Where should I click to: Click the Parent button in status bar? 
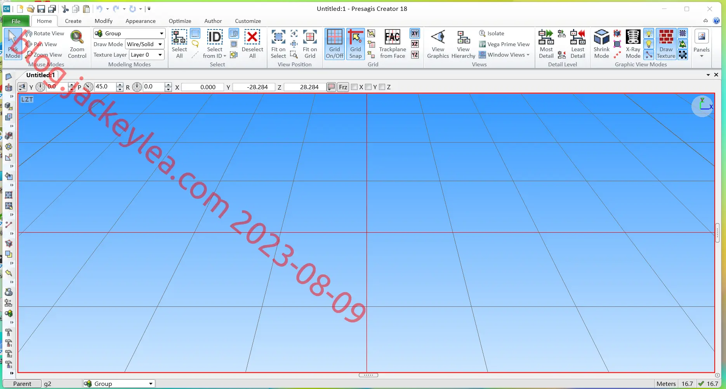(22, 384)
